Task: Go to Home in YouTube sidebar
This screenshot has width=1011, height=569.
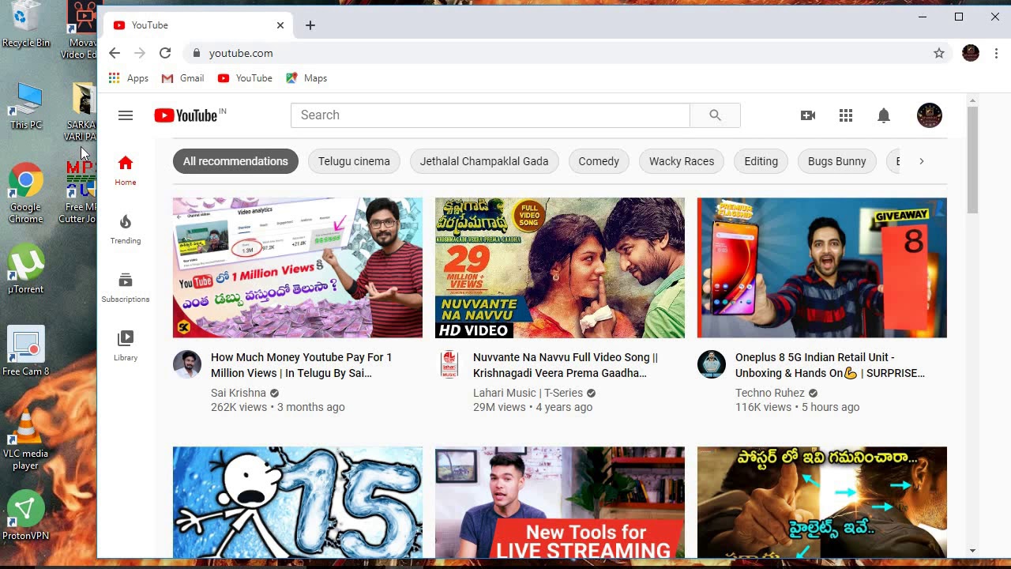Action: [x=126, y=171]
